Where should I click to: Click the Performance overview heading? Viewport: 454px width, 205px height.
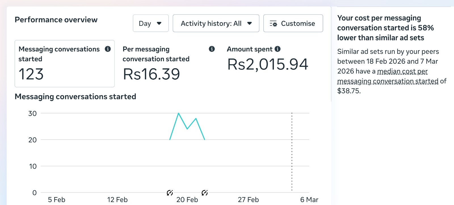click(56, 20)
